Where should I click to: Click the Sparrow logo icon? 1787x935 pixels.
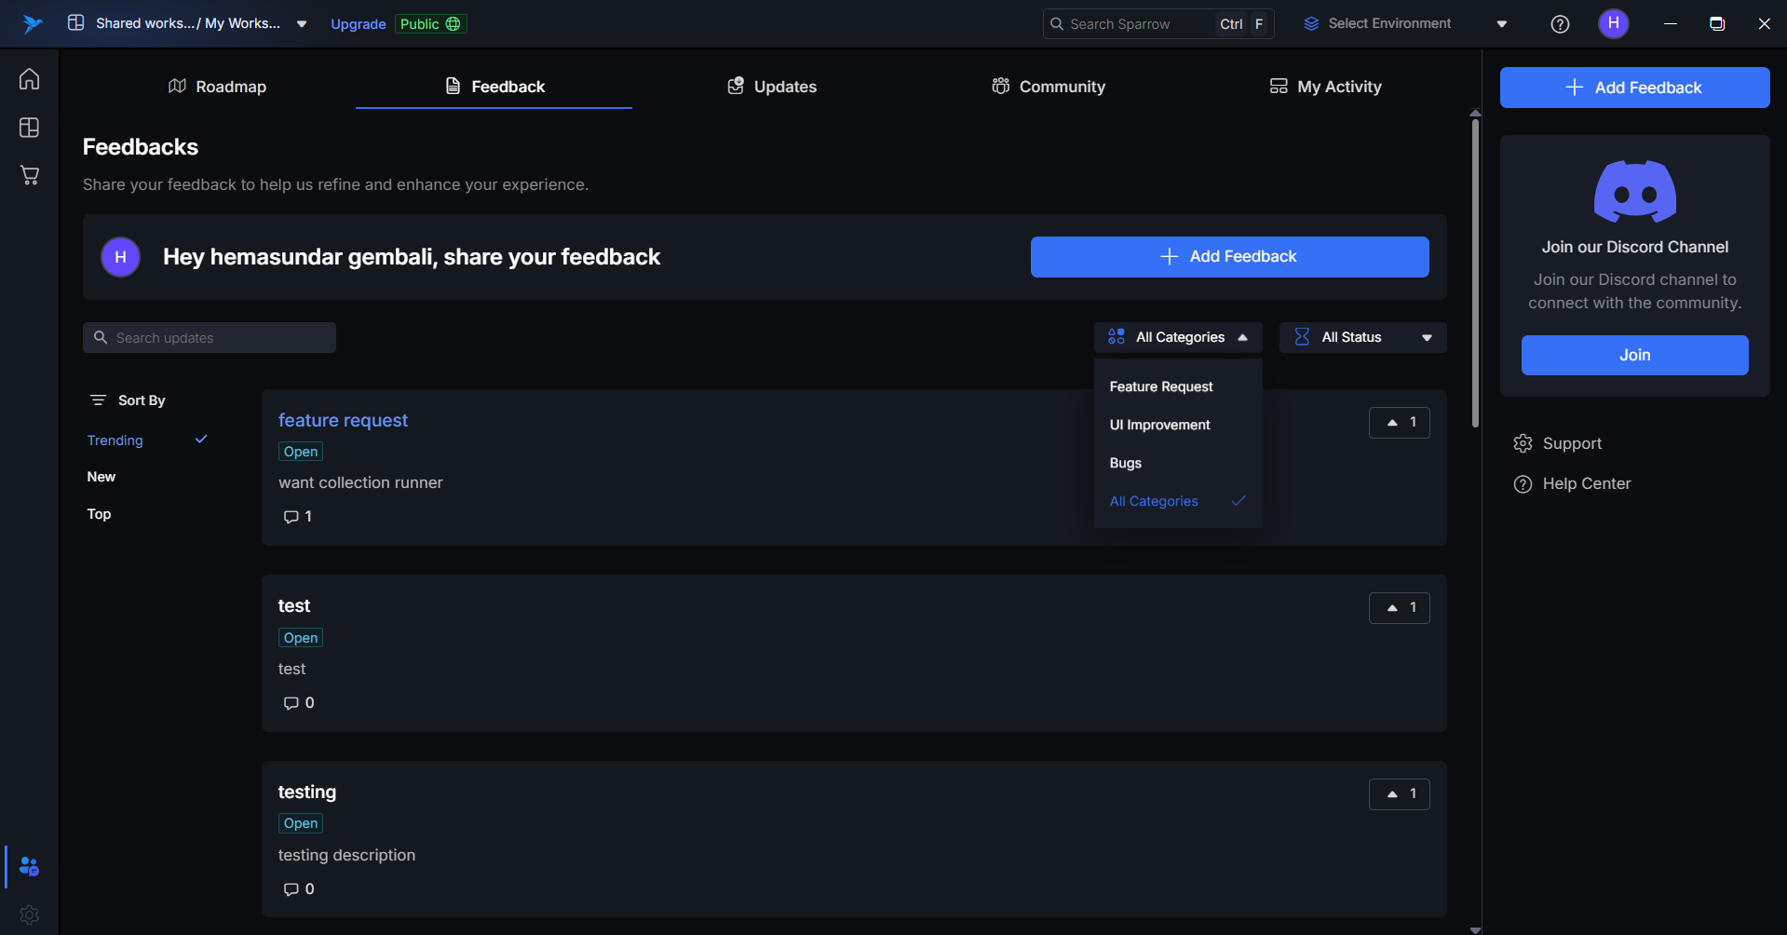pyautogui.click(x=33, y=24)
